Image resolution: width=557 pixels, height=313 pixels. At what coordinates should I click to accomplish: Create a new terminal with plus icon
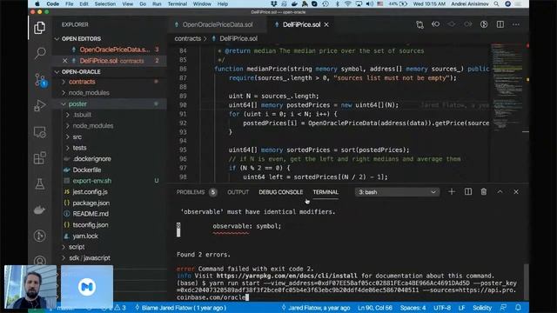[x=452, y=192]
